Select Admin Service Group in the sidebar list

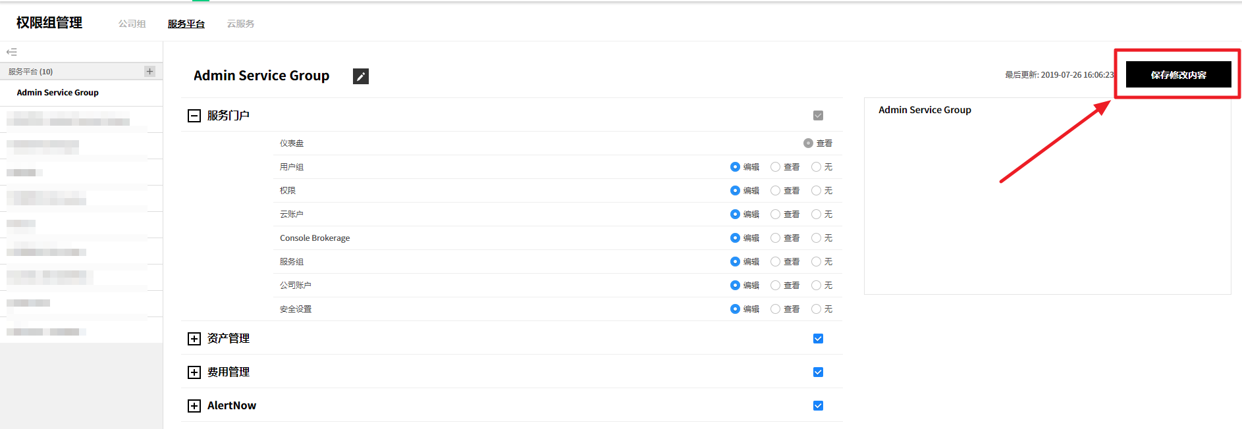[x=58, y=93]
